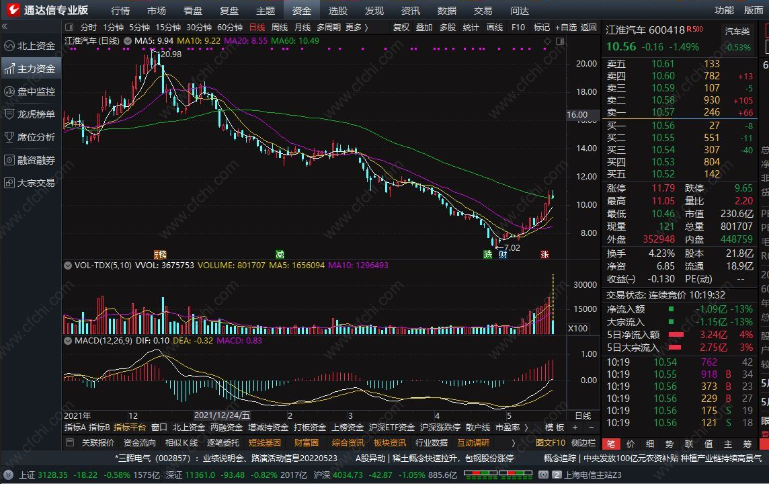This screenshot has height=484, width=769.
Task: Open the 多周期 view
Action: 329,28
